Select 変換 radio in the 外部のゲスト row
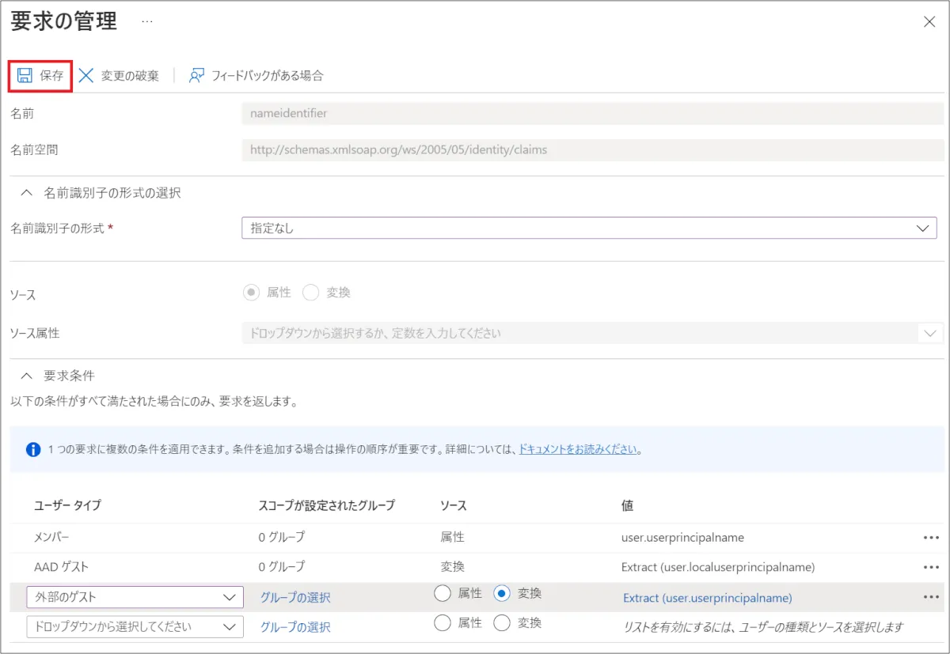 click(x=501, y=593)
